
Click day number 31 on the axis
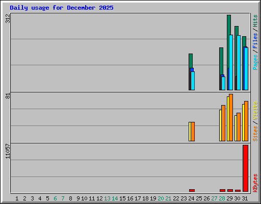[245, 198]
